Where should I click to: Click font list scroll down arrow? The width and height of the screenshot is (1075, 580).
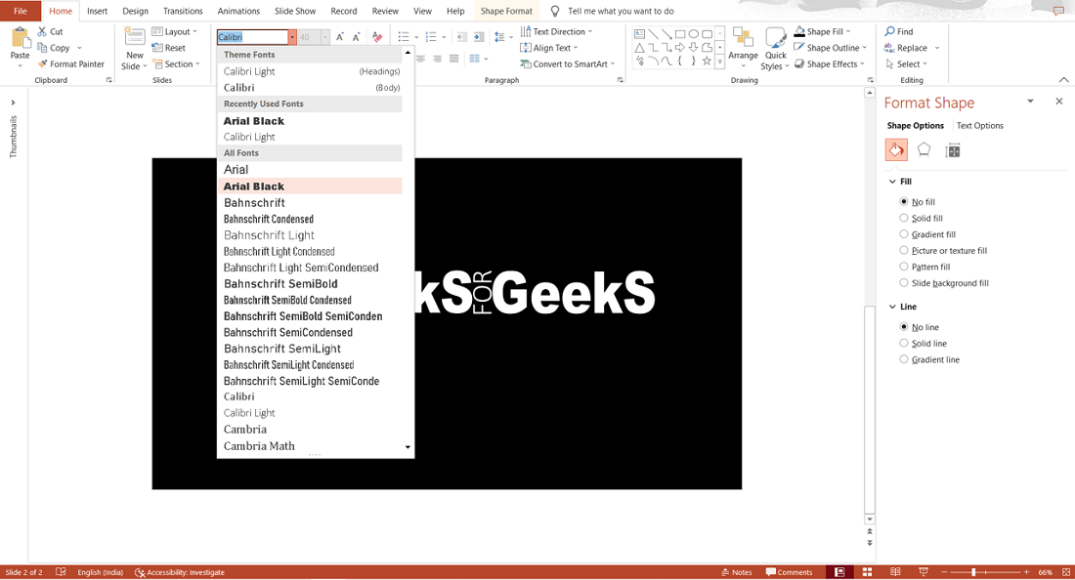pos(408,447)
